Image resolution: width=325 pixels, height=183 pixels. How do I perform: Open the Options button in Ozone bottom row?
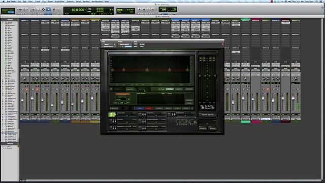(159, 108)
